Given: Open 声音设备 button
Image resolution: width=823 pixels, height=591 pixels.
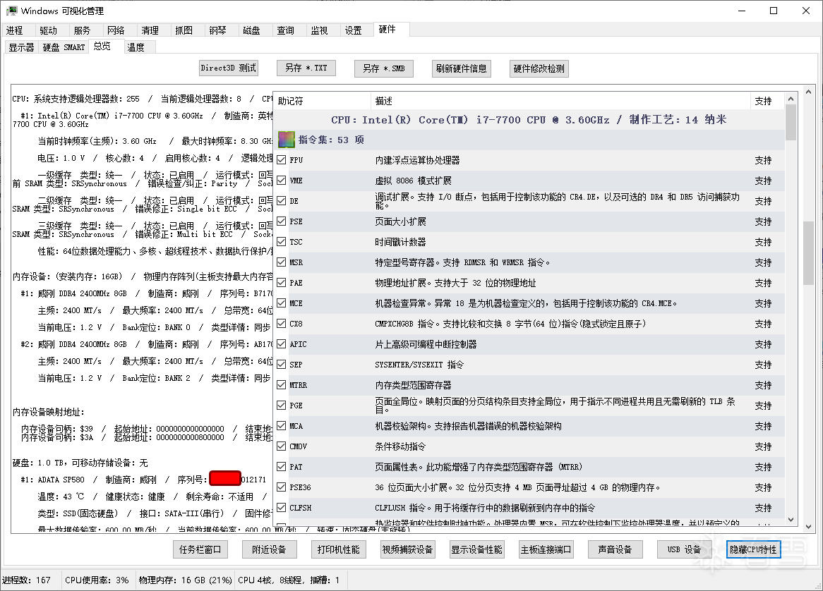Looking at the screenshot, I should click(x=615, y=549).
